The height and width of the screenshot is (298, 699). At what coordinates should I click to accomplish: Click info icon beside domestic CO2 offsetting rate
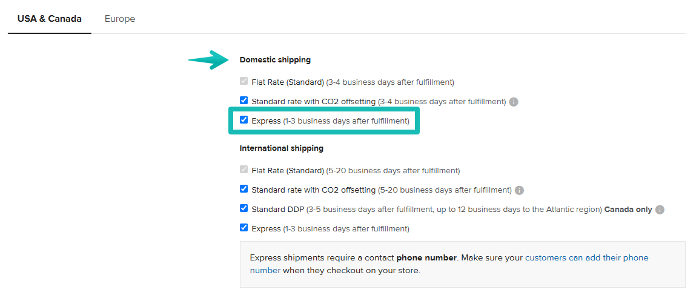coord(514,102)
